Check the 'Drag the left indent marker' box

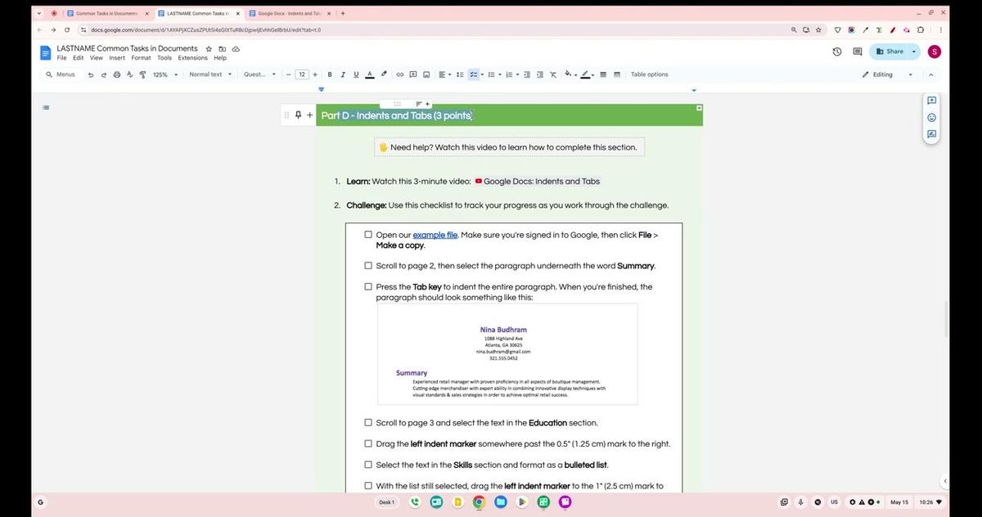coord(368,444)
